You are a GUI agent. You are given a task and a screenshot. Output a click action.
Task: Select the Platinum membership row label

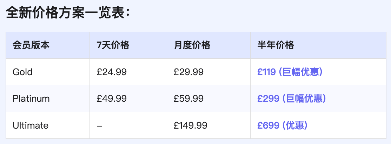[x=31, y=99]
